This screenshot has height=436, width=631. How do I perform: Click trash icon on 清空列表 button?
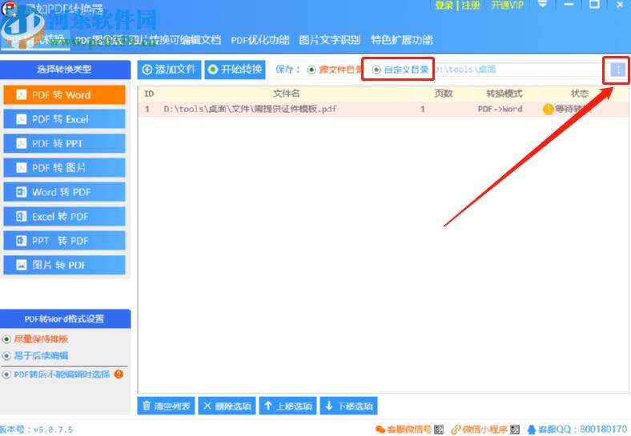coord(147,406)
